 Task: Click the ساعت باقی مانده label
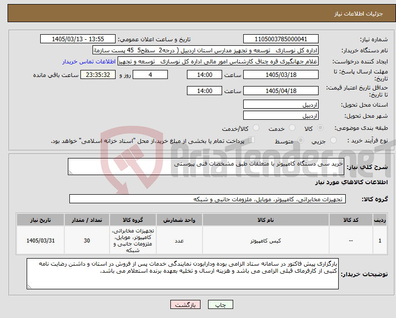point(56,75)
